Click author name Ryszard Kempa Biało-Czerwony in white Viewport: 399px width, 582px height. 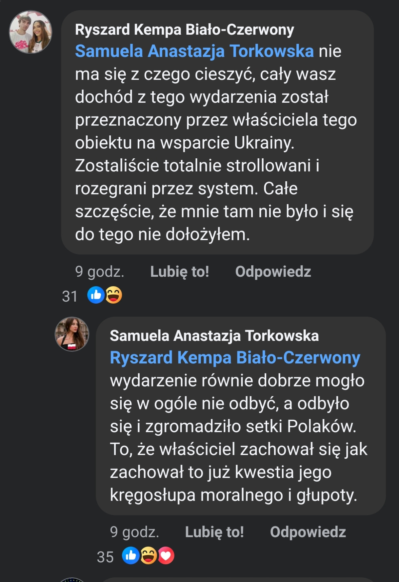pyautogui.click(x=185, y=30)
